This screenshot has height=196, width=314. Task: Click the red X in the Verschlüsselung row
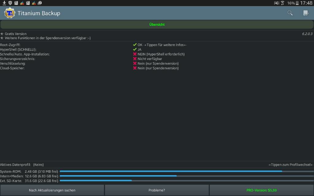tap(135, 63)
